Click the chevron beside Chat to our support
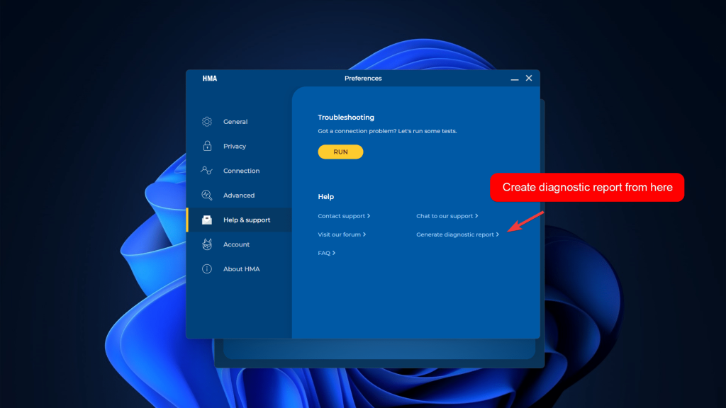The height and width of the screenshot is (408, 726). pos(476,216)
